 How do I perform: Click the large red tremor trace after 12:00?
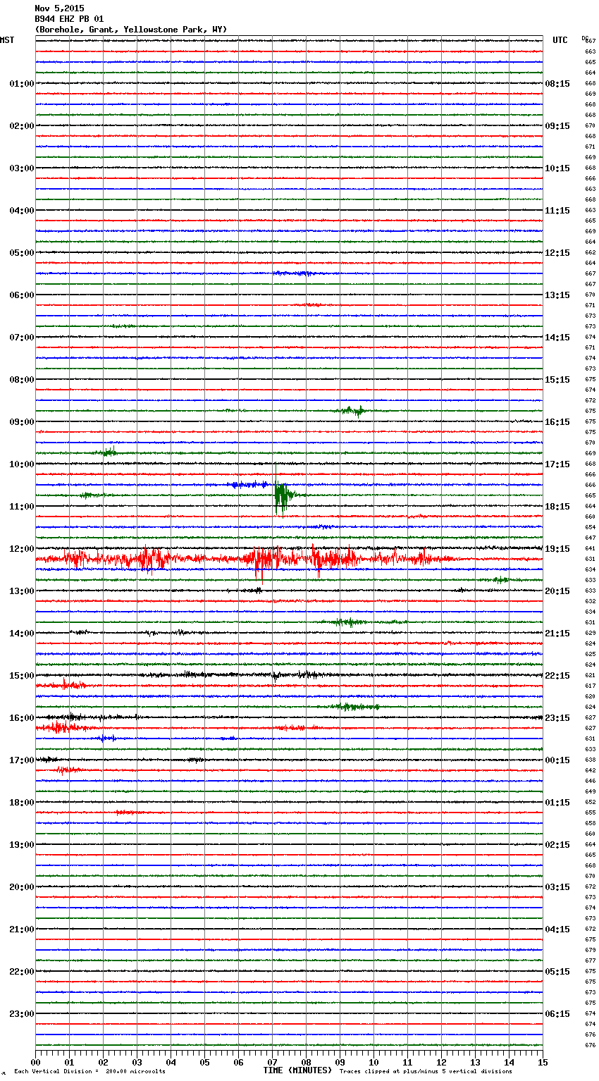pos(247,560)
